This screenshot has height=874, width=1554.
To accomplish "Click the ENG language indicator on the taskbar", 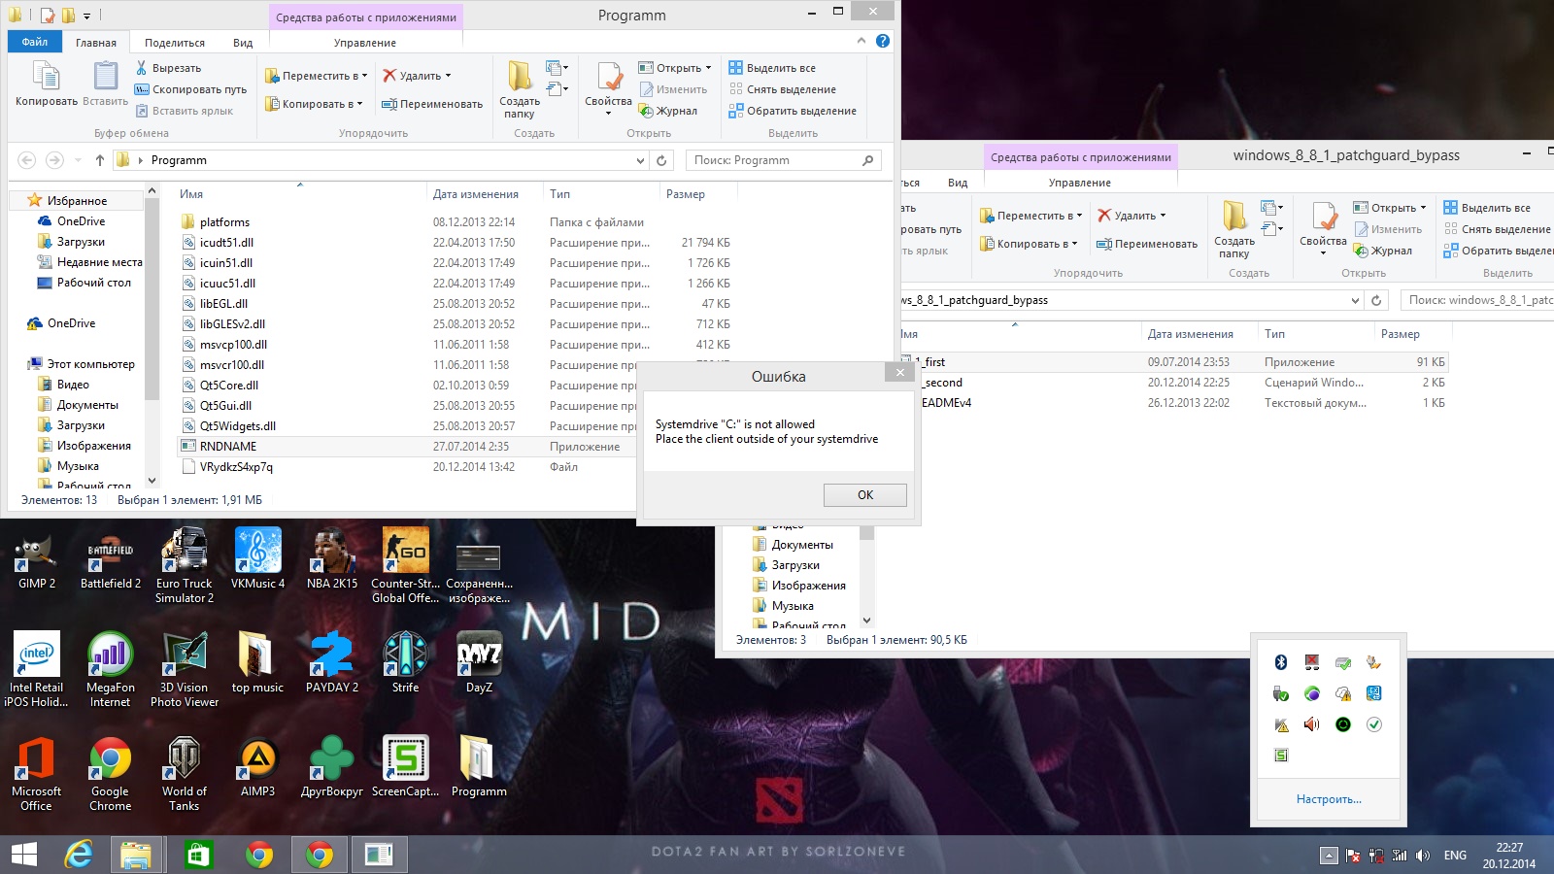I will pyautogui.click(x=1455, y=856).
